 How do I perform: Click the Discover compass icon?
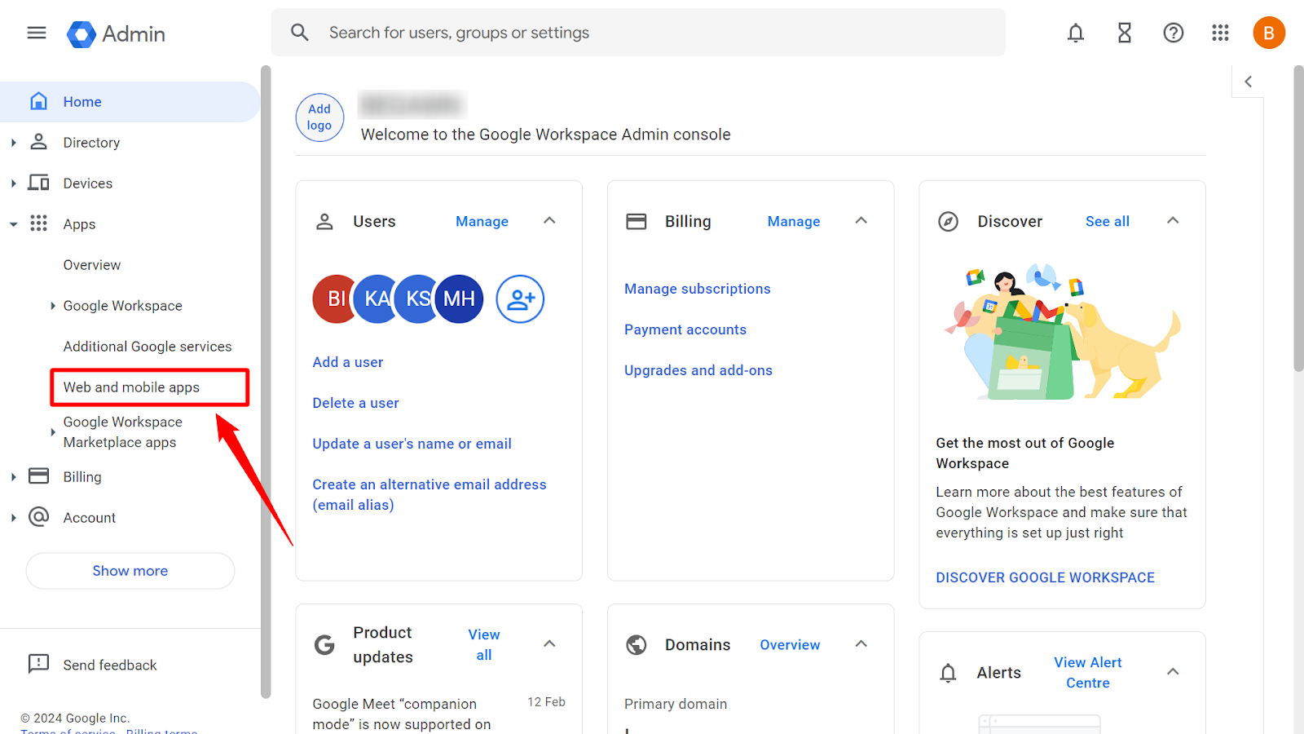pyautogui.click(x=948, y=221)
